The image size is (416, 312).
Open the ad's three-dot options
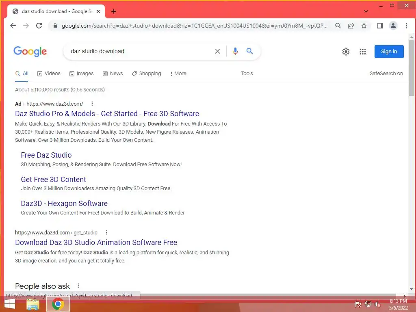pyautogui.click(x=92, y=104)
